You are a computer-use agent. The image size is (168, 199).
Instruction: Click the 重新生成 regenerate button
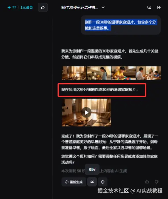(x=74, y=182)
